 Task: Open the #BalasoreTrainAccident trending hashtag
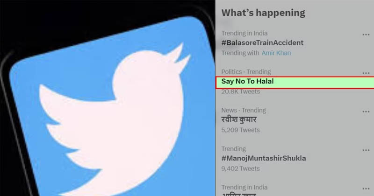click(262, 43)
